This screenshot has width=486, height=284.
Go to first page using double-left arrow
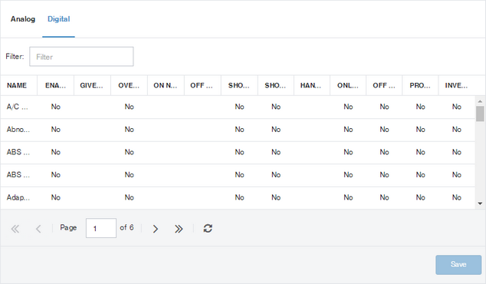(x=15, y=229)
